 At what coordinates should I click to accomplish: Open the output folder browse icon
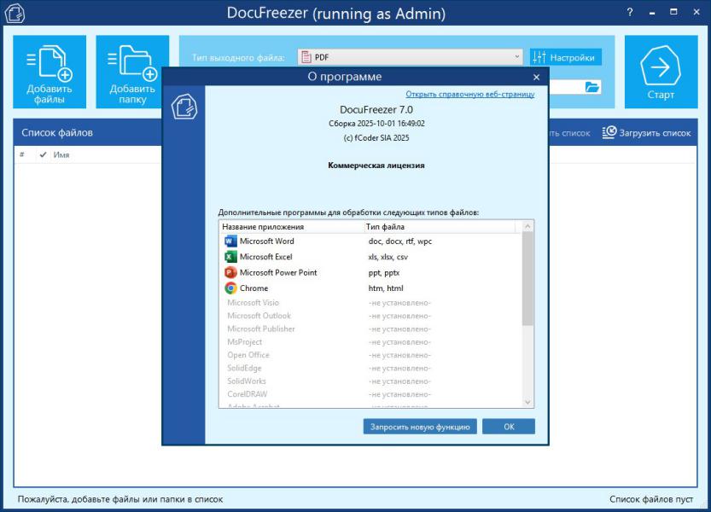coord(592,86)
